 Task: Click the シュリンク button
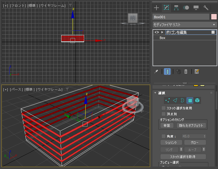(x=171, y=143)
